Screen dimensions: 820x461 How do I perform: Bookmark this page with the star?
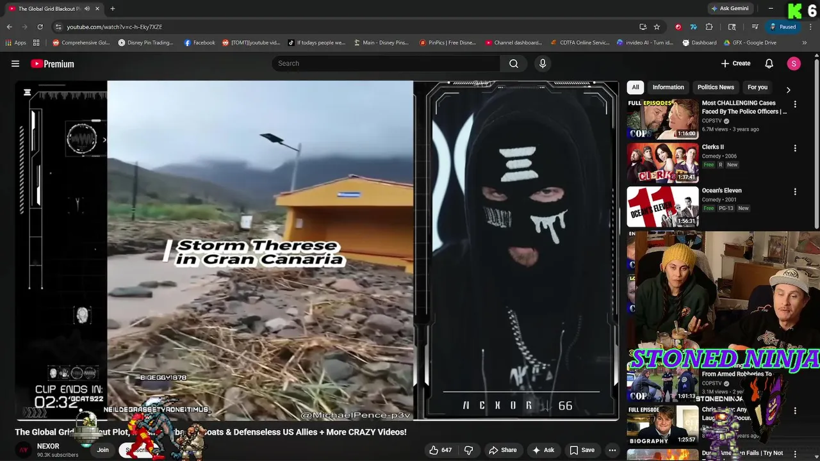click(x=657, y=27)
